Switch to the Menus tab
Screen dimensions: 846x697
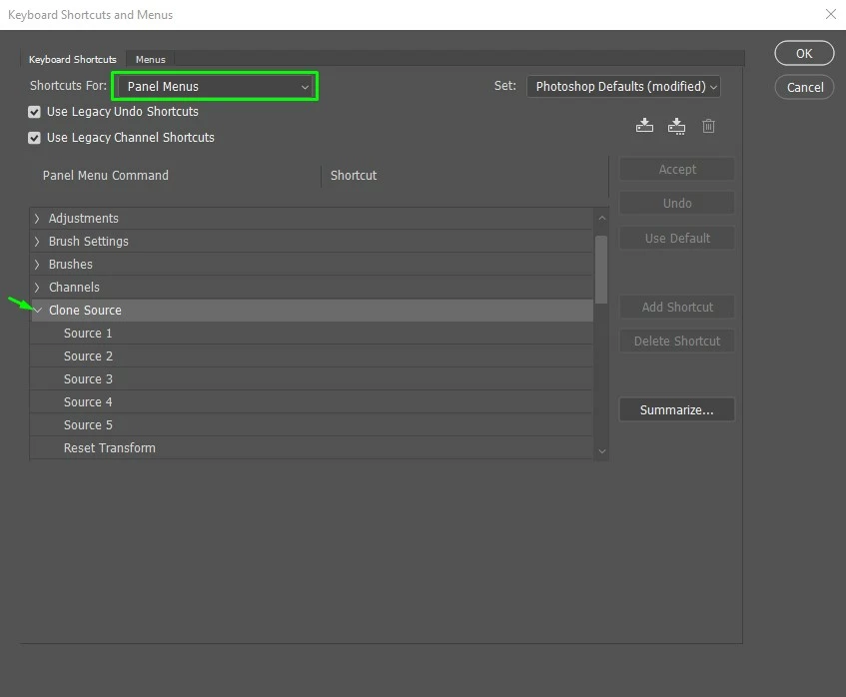point(150,59)
